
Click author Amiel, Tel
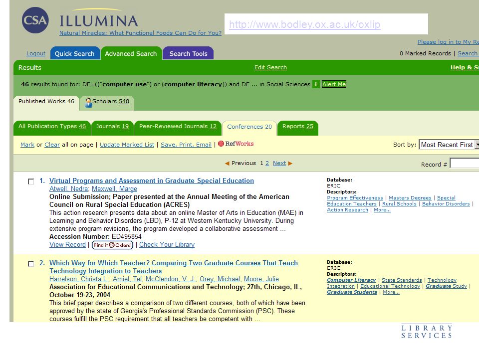[127, 279]
